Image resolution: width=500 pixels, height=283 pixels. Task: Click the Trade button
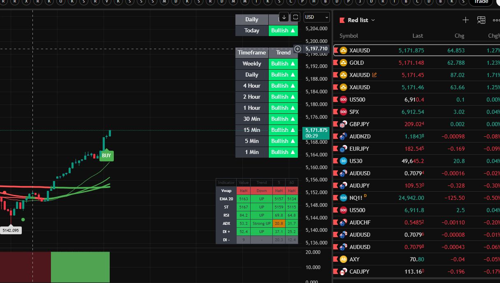(x=481, y=2)
